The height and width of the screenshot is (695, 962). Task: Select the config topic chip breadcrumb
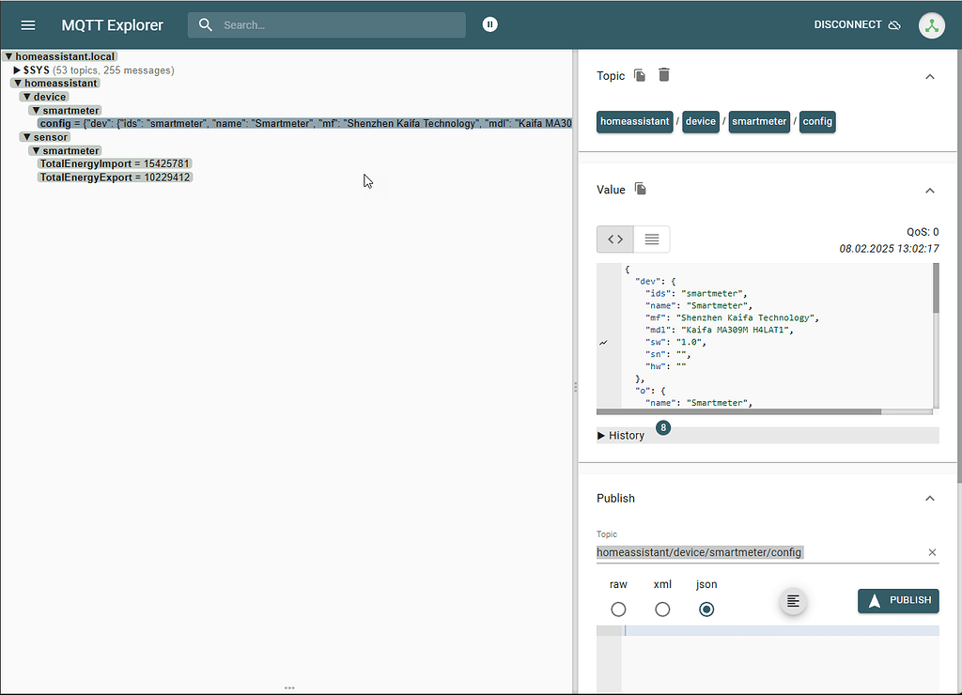coord(816,121)
